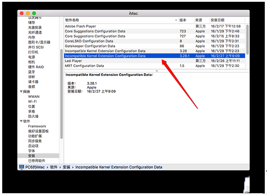
Task: Select 诊断 in the sidebar
Action: (32, 77)
